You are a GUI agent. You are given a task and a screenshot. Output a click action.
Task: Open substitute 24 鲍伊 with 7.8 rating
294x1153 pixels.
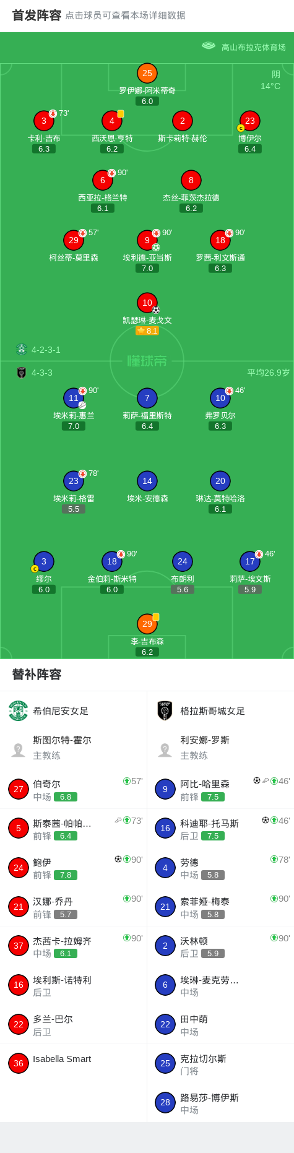click(x=74, y=868)
